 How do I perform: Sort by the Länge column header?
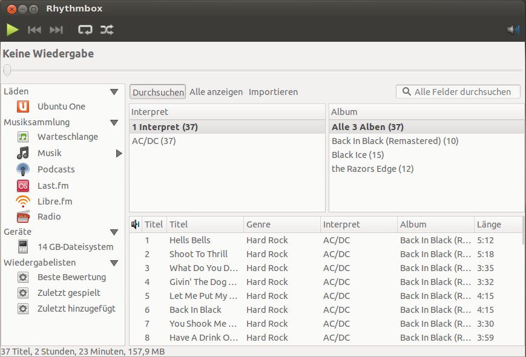click(x=498, y=224)
